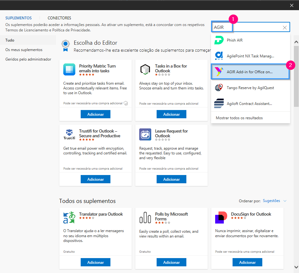Screen dimensions: 299x273
Task: Open Leave Request for Outlook title
Action: click(171, 133)
